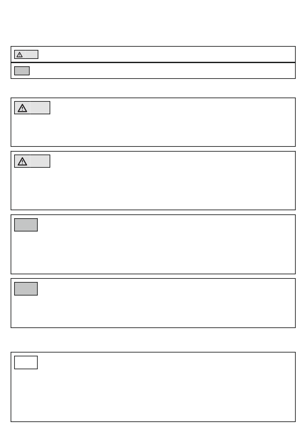Click the small warning triangle in the legend row
Viewport: 306px width, 442px height.
[x=20, y=55]
